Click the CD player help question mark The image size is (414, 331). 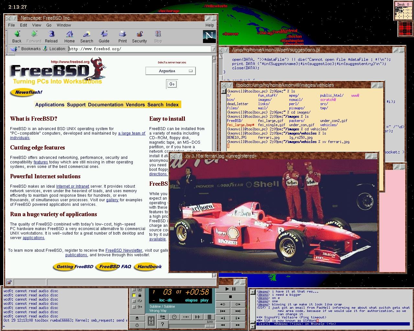(x=162, y=324)
